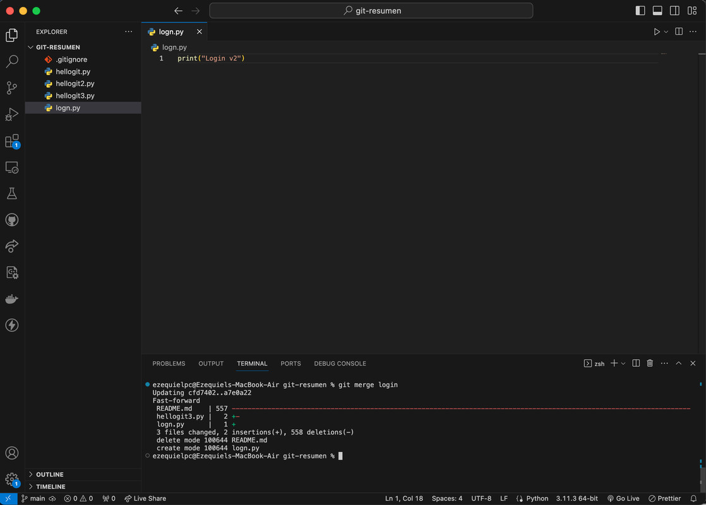706x505 pixels.
Task: Open Explorer views and more actions ellipsis
Action: [129, 32]
